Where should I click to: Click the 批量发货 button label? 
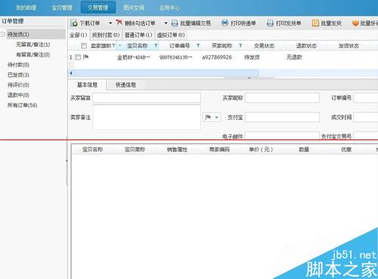tap(331, 23)
